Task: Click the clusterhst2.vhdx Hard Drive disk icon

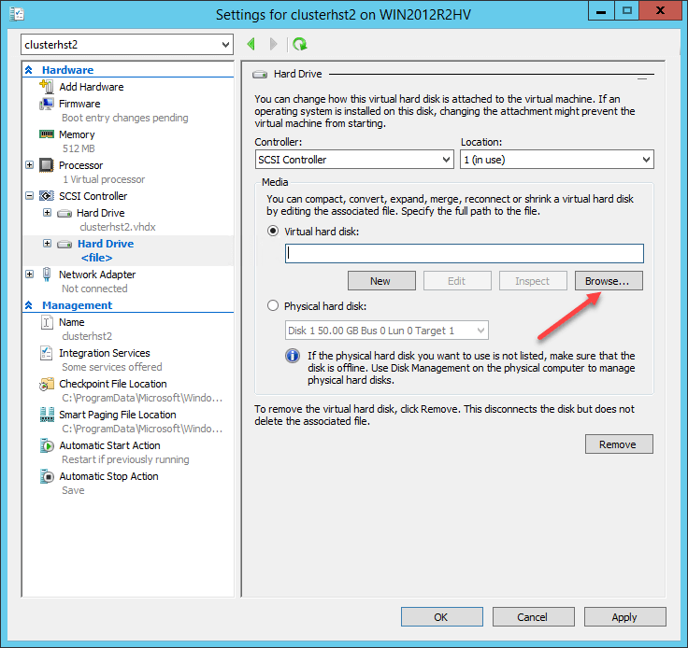Action: (64, 214)
